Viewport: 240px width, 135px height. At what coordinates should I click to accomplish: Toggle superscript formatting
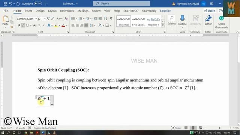point(43,25)
